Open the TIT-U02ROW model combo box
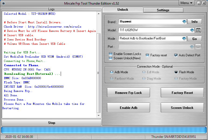Image resolution: width=220 pixels, height=140 pixels. pos(156,30)
